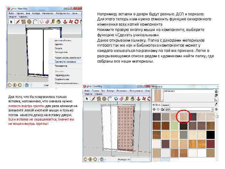The width and height of the screenshot is (225, 169).
Task: Click the info status icon in context-menu SketchUp window
Action: (x=15, y=85)
